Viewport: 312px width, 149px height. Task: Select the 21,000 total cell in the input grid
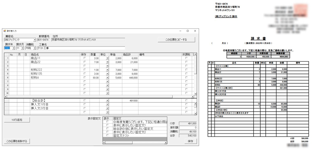pos(130,62)
